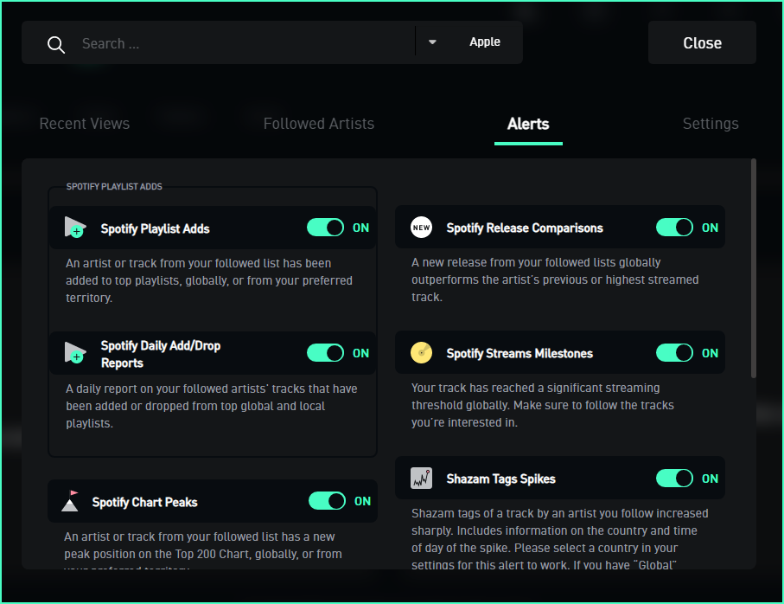Click the SPOTIFY PLAYLIST ADDS group heading

(114, 187)
